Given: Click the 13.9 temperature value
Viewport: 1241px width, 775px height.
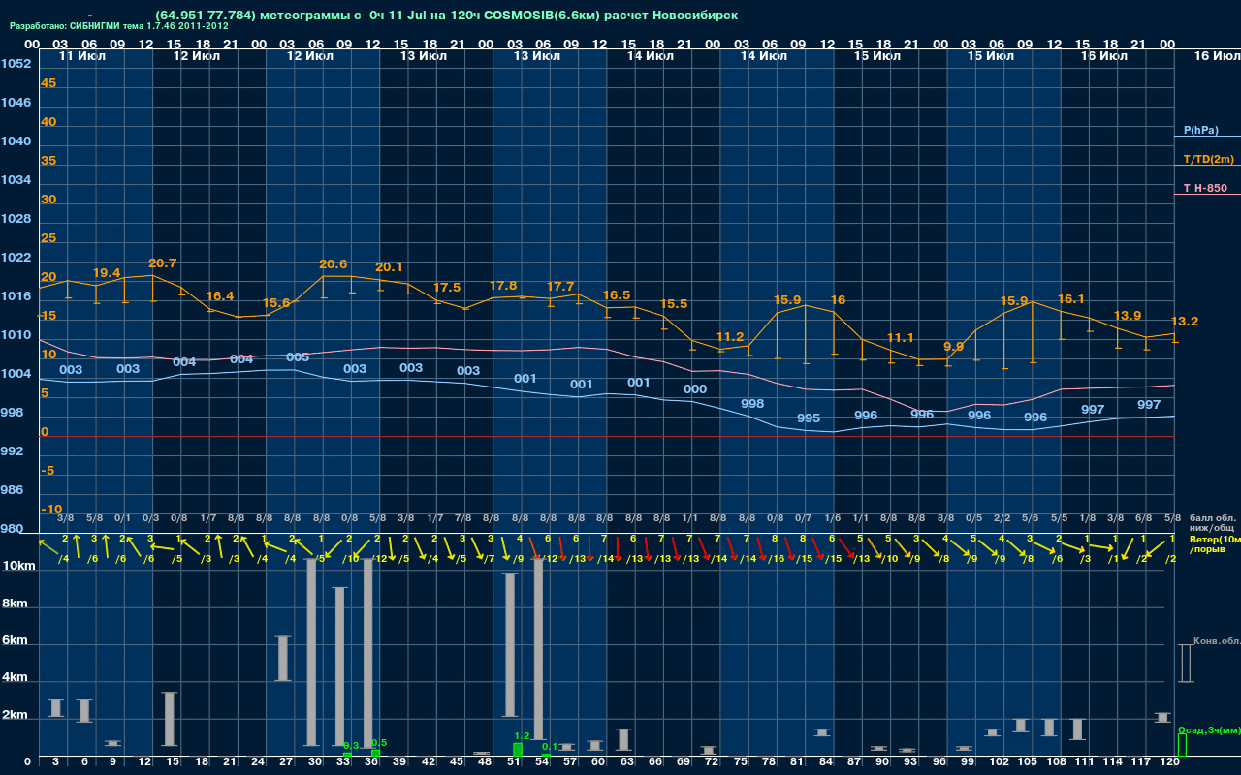Looking at the screenshot, I should click(x=1128, y=316).
